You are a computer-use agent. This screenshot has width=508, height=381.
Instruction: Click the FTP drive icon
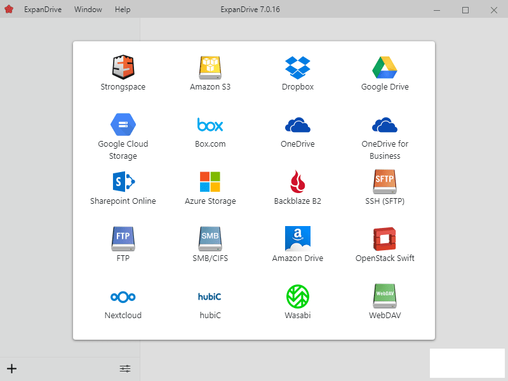click(x=123, y=239)
